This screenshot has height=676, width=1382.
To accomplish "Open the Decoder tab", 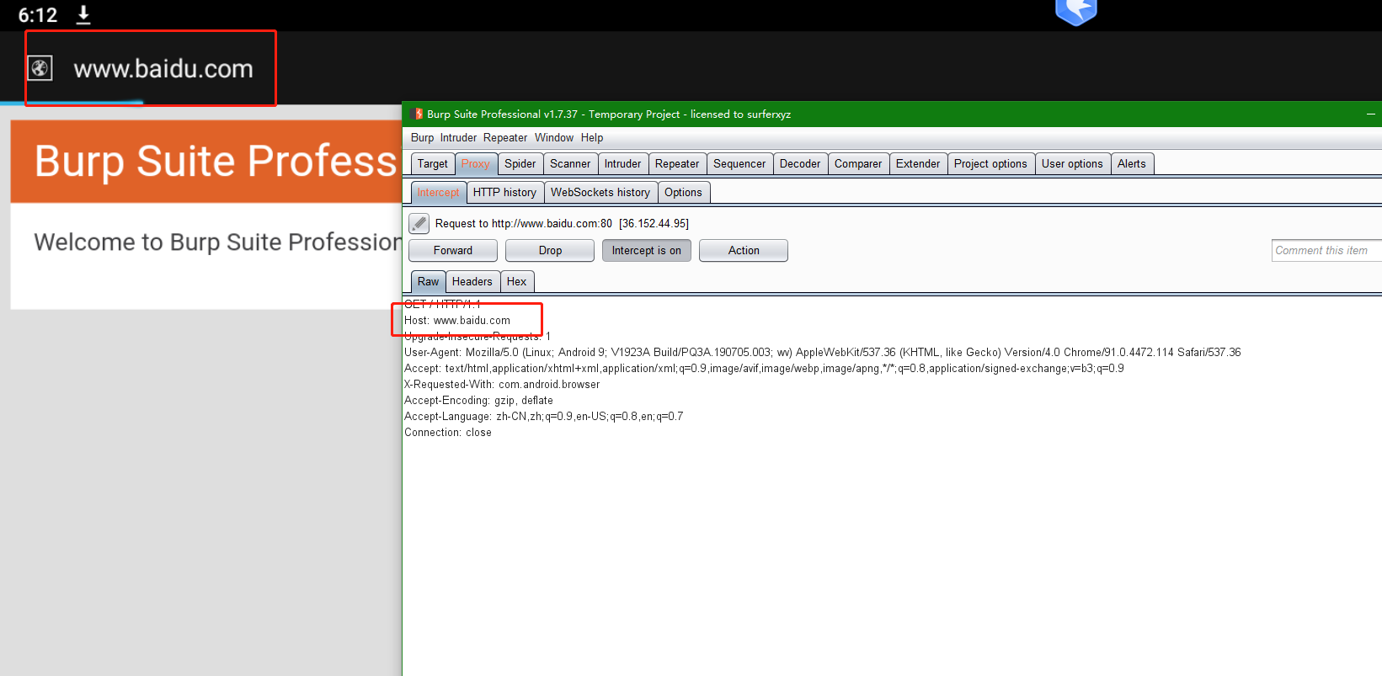I will [x=800, y=164].
